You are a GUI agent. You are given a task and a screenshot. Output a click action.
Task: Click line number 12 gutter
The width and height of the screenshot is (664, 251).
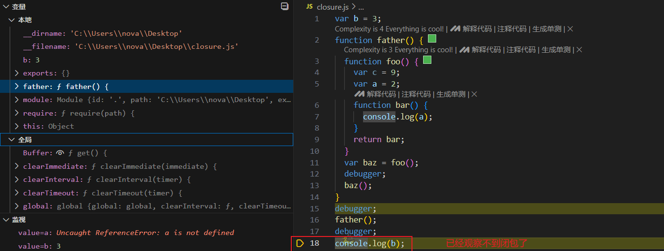(314, 174)
